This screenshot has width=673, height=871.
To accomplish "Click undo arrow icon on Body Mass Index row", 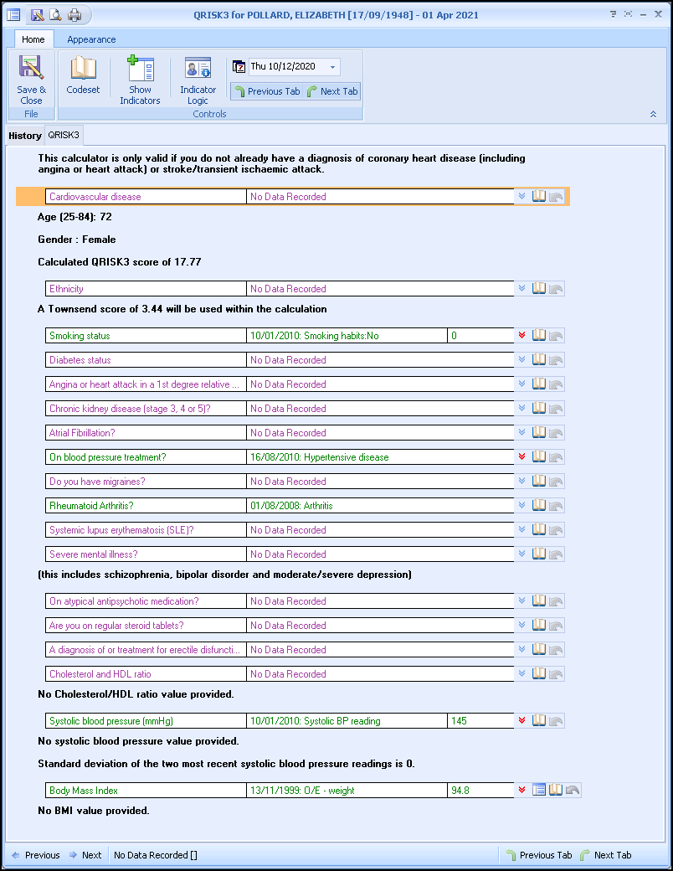I will pos(573,790).
